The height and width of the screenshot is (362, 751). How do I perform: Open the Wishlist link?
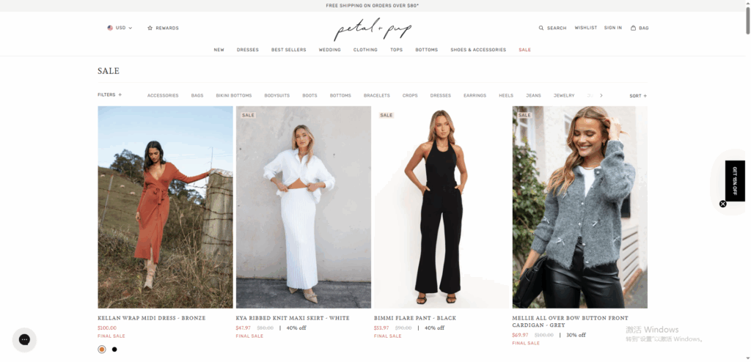586,28
